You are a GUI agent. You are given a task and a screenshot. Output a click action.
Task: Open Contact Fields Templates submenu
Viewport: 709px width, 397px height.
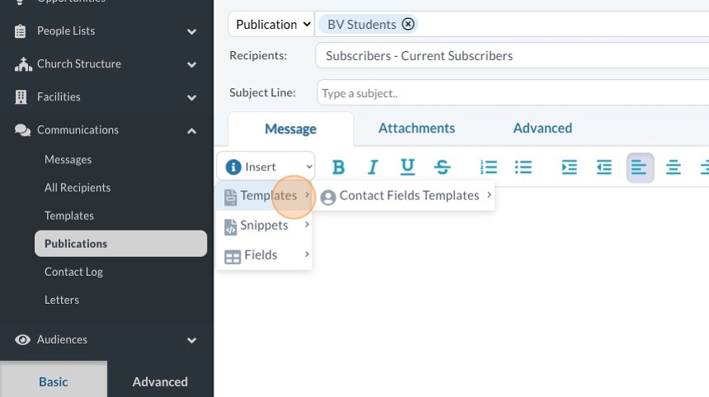[409, 195]
